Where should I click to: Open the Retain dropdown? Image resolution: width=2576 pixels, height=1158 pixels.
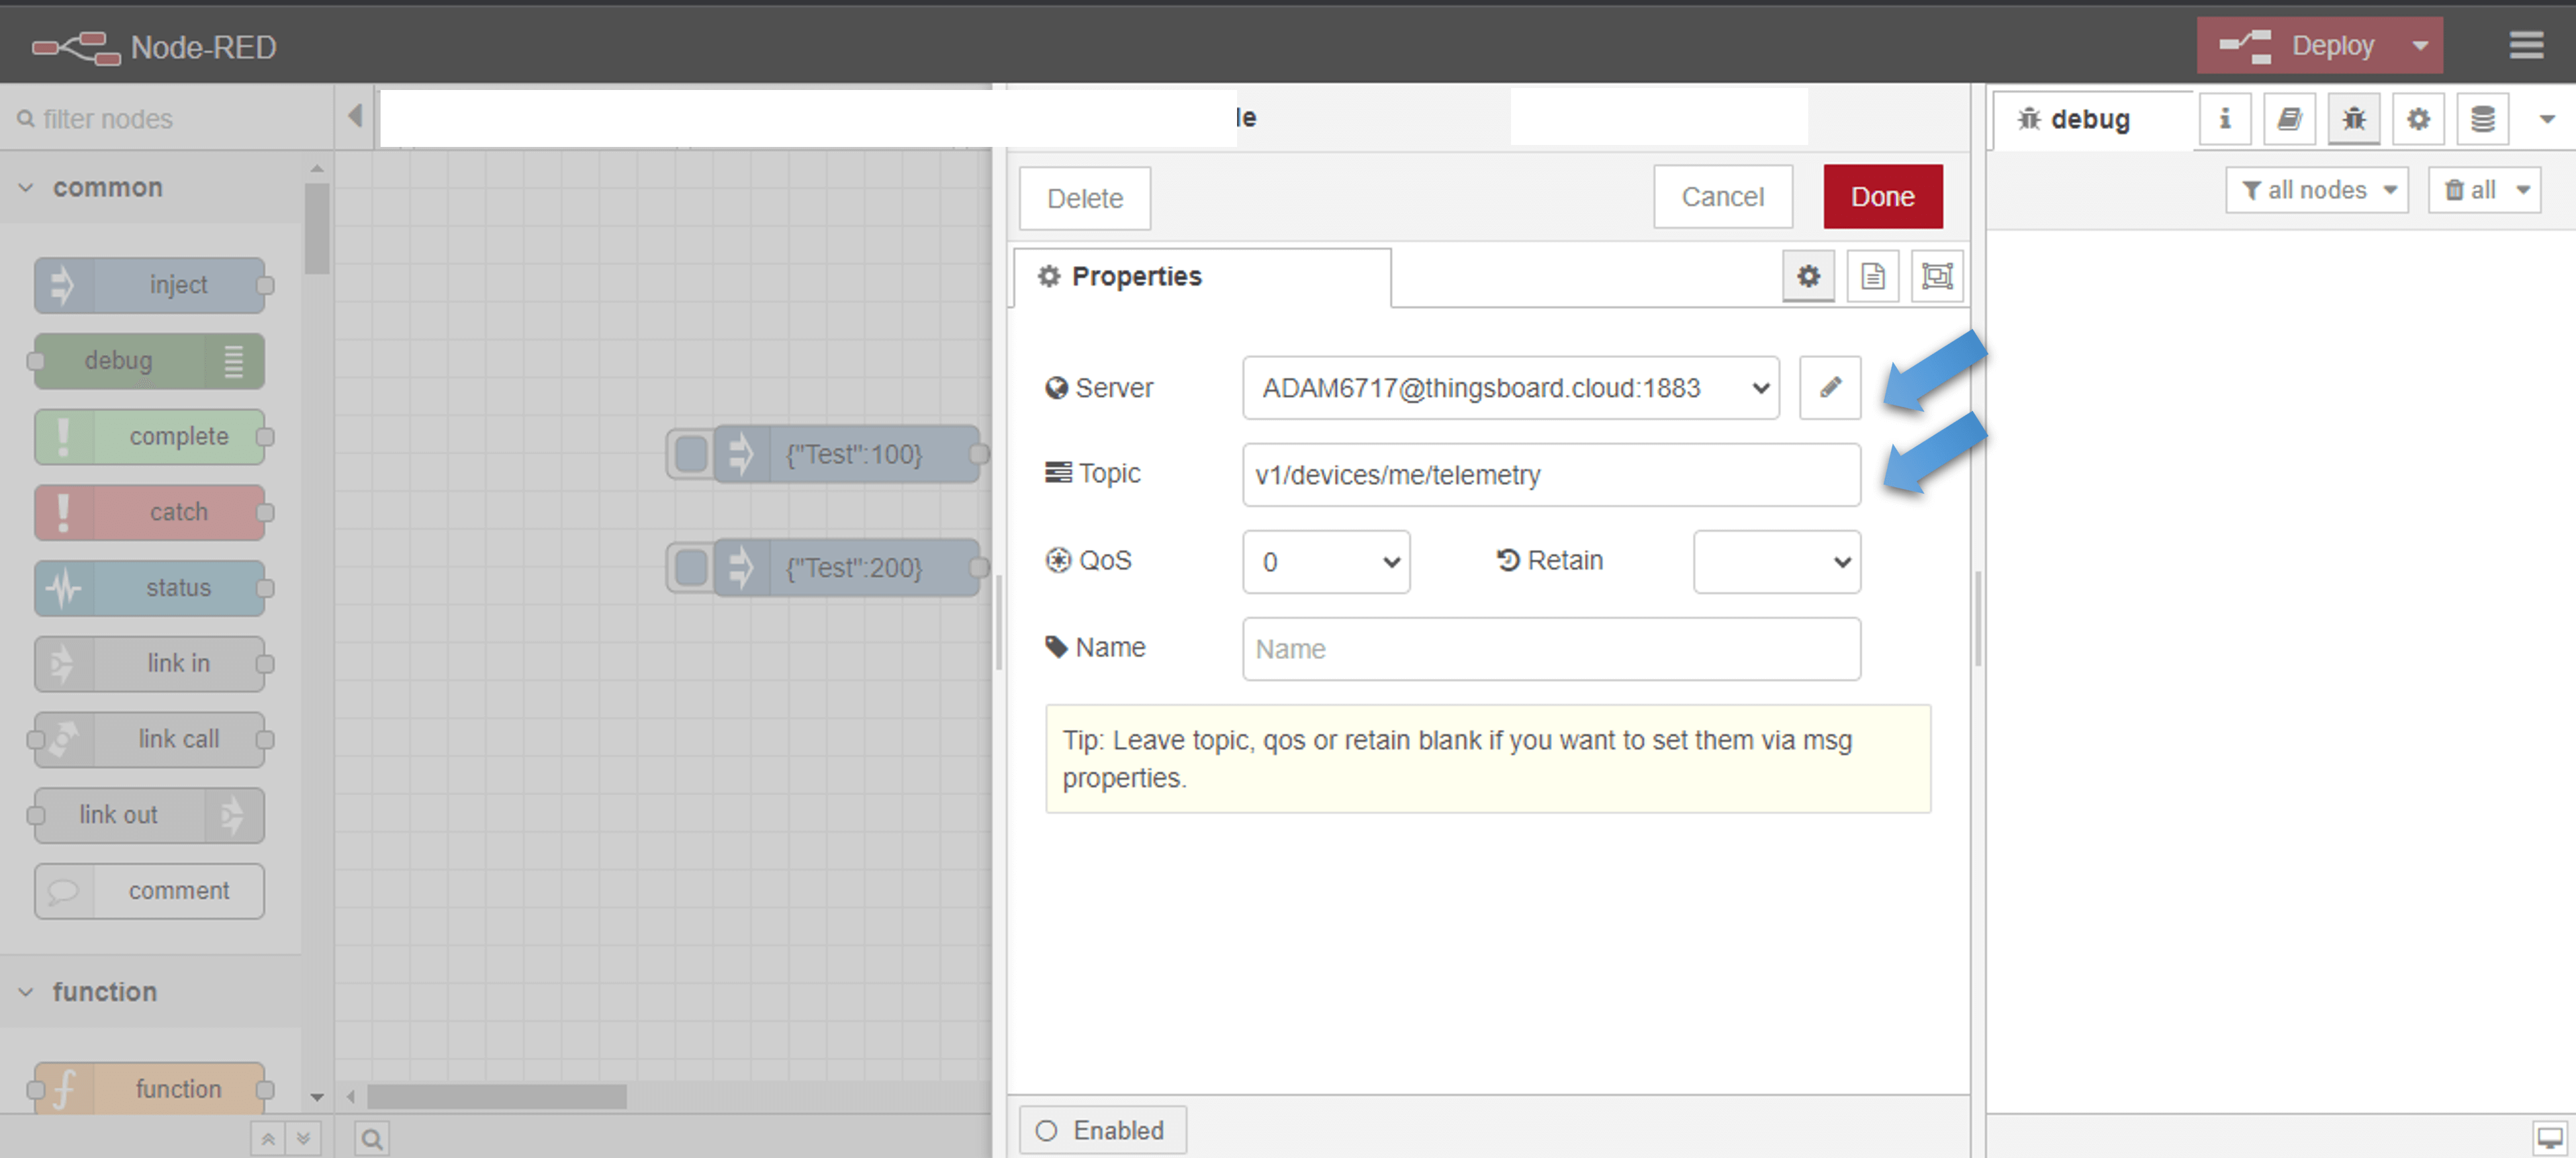pyautogui.click(x=1776, y=562)
